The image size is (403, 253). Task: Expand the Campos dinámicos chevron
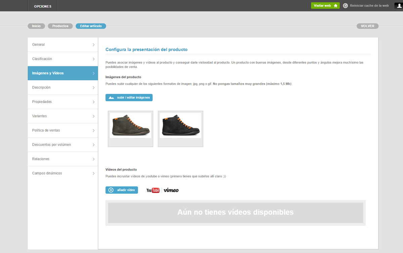pyautogui.click(x=93, y=173)
